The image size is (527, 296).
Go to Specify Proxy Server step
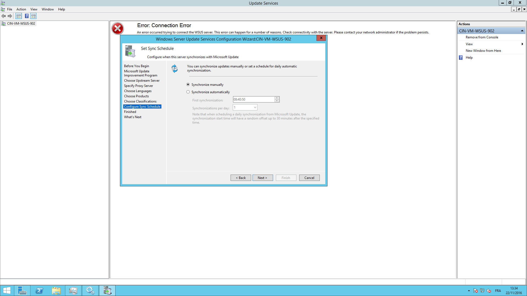point(138,86)
